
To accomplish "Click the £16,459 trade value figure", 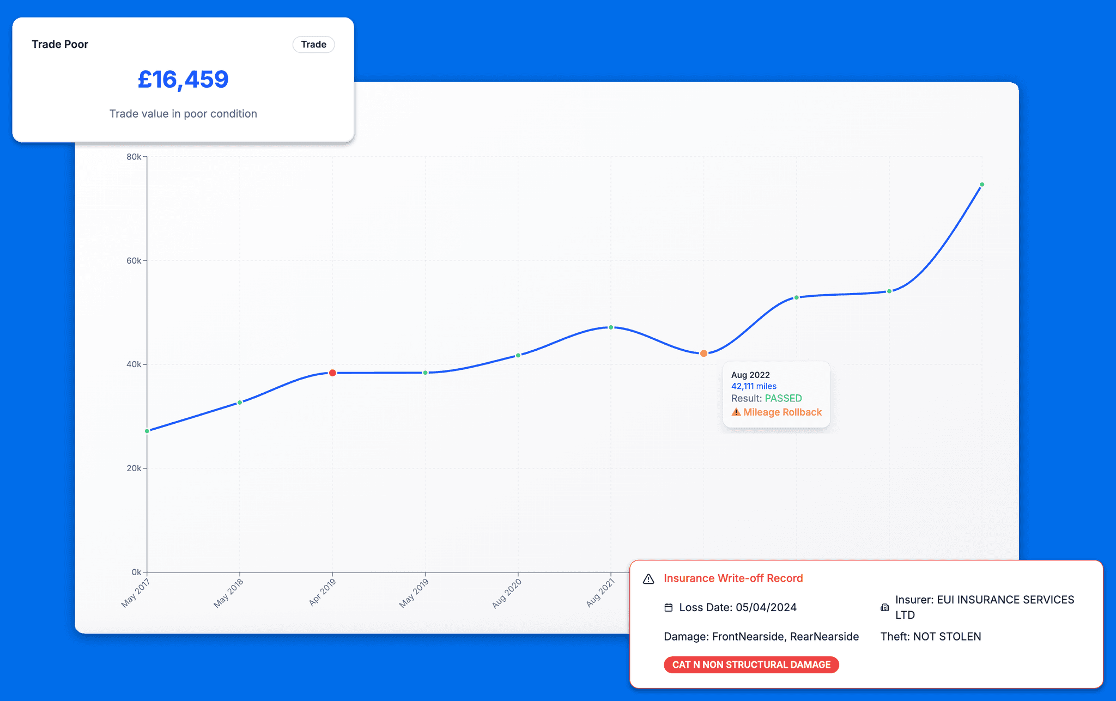I will pyautogui.click(x=183, y=80).
